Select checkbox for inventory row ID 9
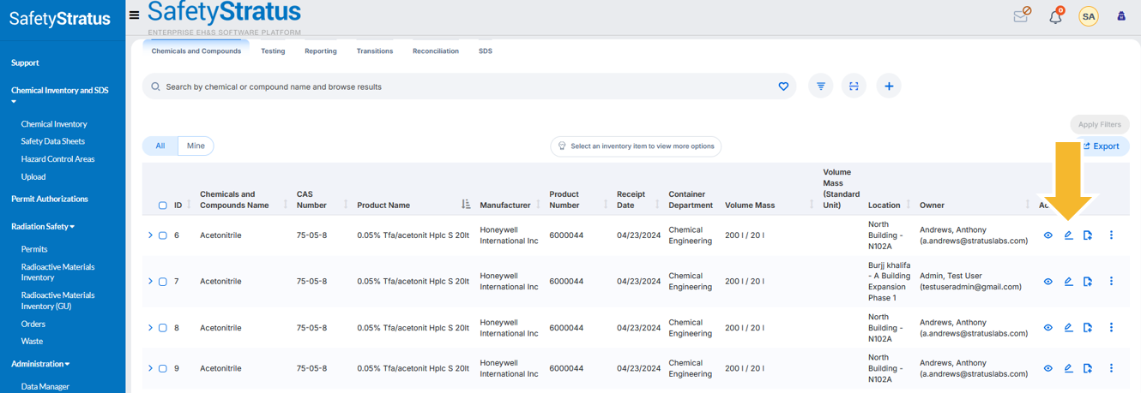Screen dimensions: 1141x393 [x=163, y=369]
